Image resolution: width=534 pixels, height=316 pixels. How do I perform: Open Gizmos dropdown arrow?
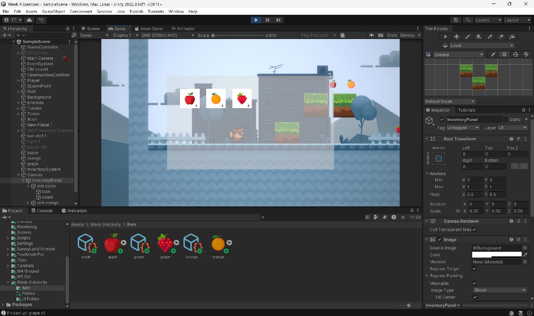pyautogui.click(x=419, y=36)
